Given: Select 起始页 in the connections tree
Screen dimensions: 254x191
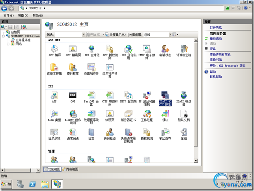Looking at the screenshot, I should coord(15,32).
